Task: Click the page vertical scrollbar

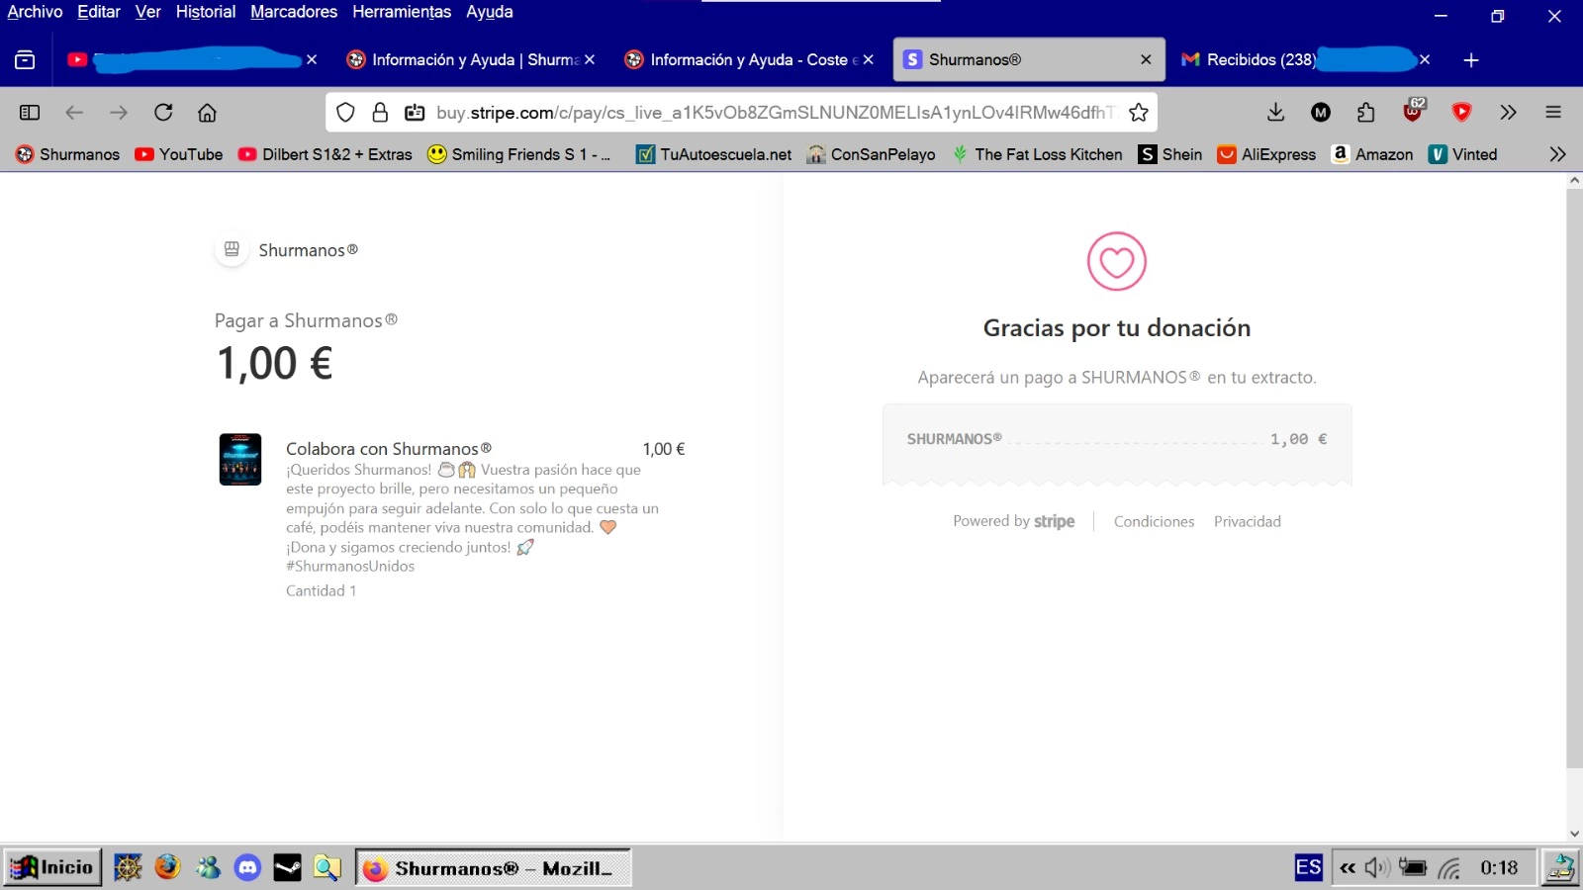Action: pyautogui.click(x=1574, y=479)
